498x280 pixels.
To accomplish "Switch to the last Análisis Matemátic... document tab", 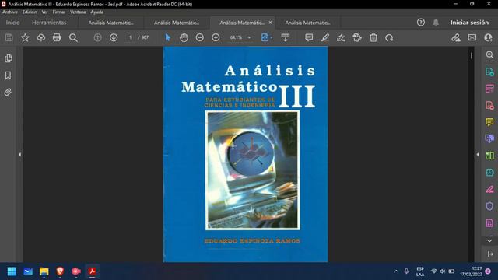I will (x=308, y=23).
